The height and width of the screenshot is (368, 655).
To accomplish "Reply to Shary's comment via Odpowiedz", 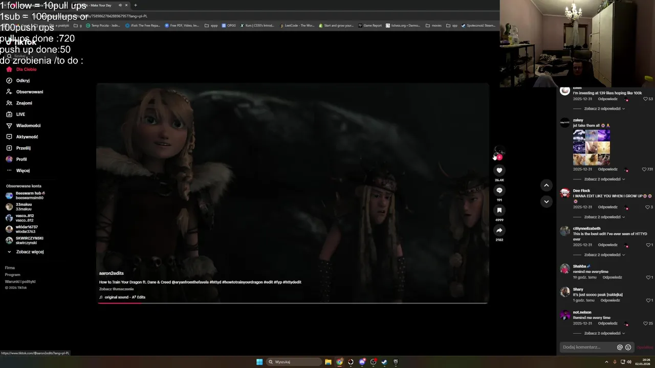I will (610, 301).
